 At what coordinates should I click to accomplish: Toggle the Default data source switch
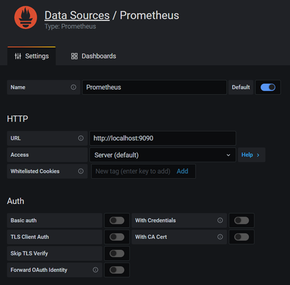268,87
